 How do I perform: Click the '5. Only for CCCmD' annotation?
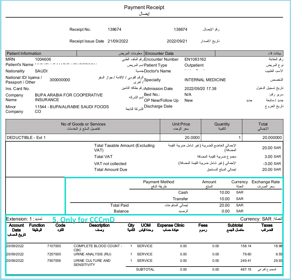pos(83,220)
